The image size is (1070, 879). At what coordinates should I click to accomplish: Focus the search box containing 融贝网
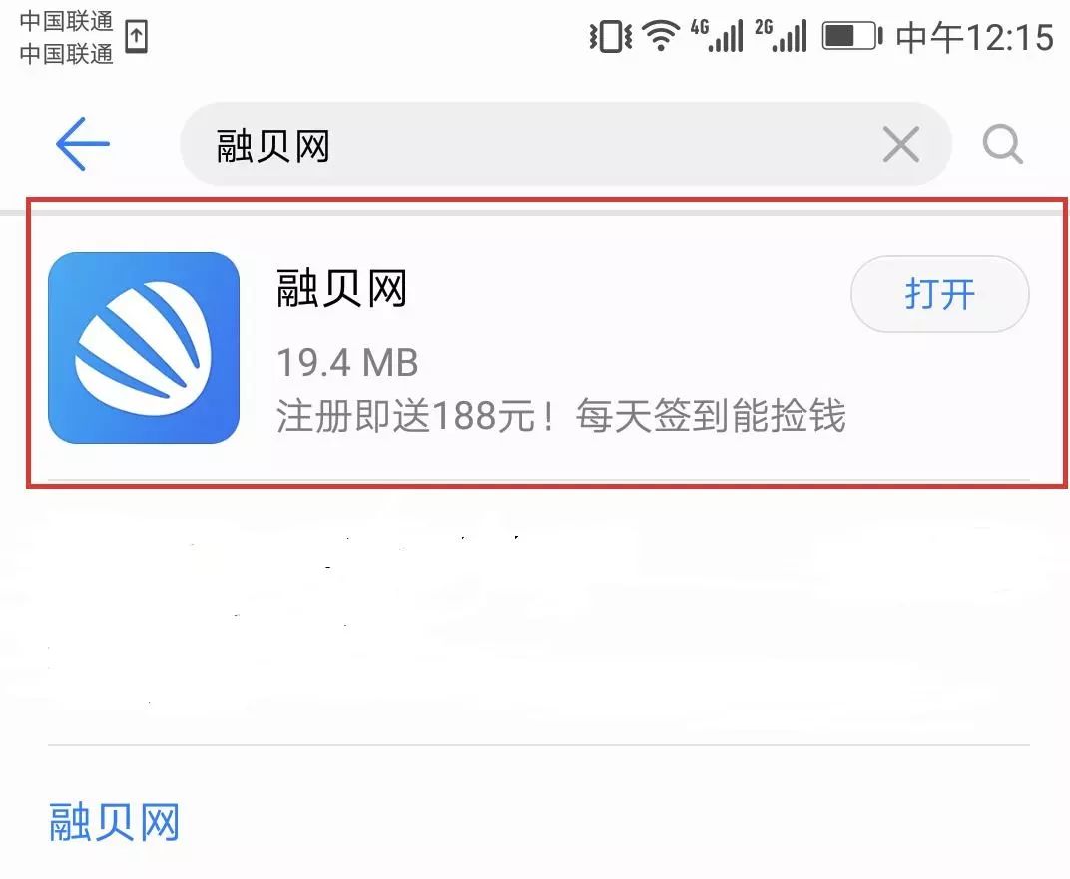click(x=565, y=144)
